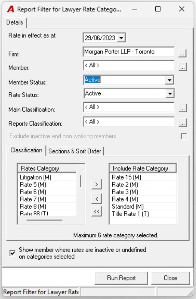
Task: Click the Member field showing All
Action: point(129,66)
